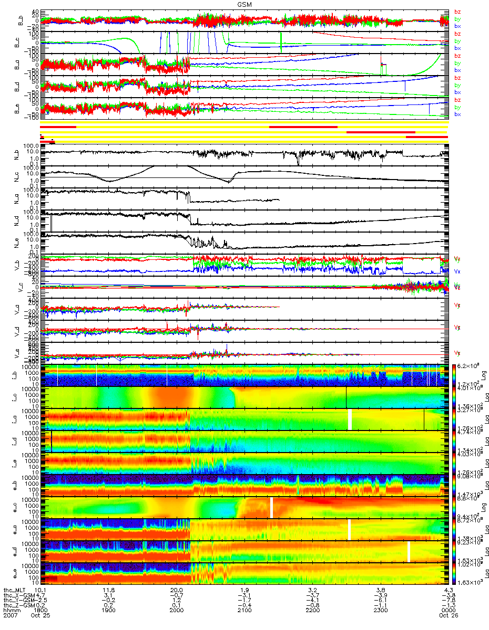
Task: Click the red bz legend beside B_b panel
Action: (457, 12)
